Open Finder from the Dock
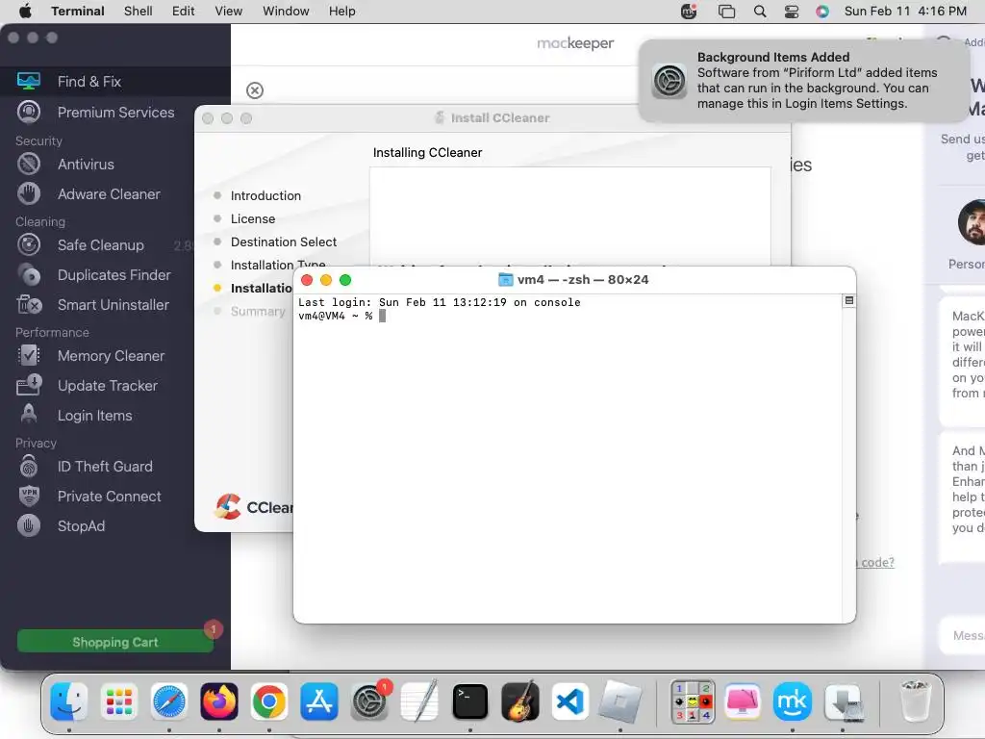 [68, 701]
